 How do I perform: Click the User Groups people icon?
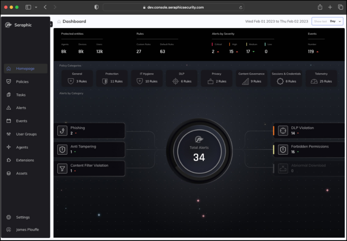(9, 134)
